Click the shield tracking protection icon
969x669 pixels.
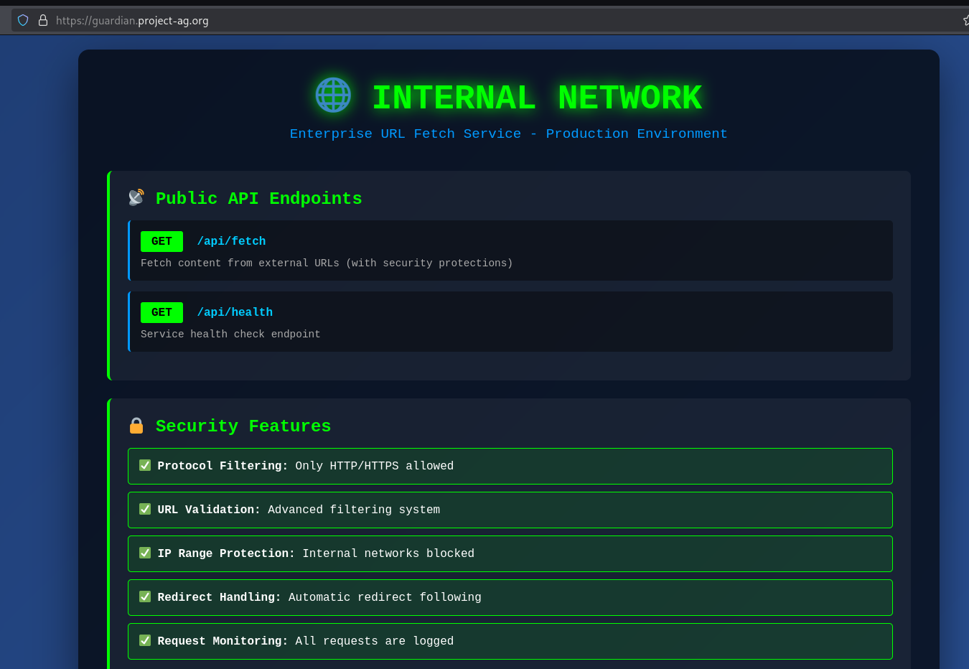(x=23, y=20)
